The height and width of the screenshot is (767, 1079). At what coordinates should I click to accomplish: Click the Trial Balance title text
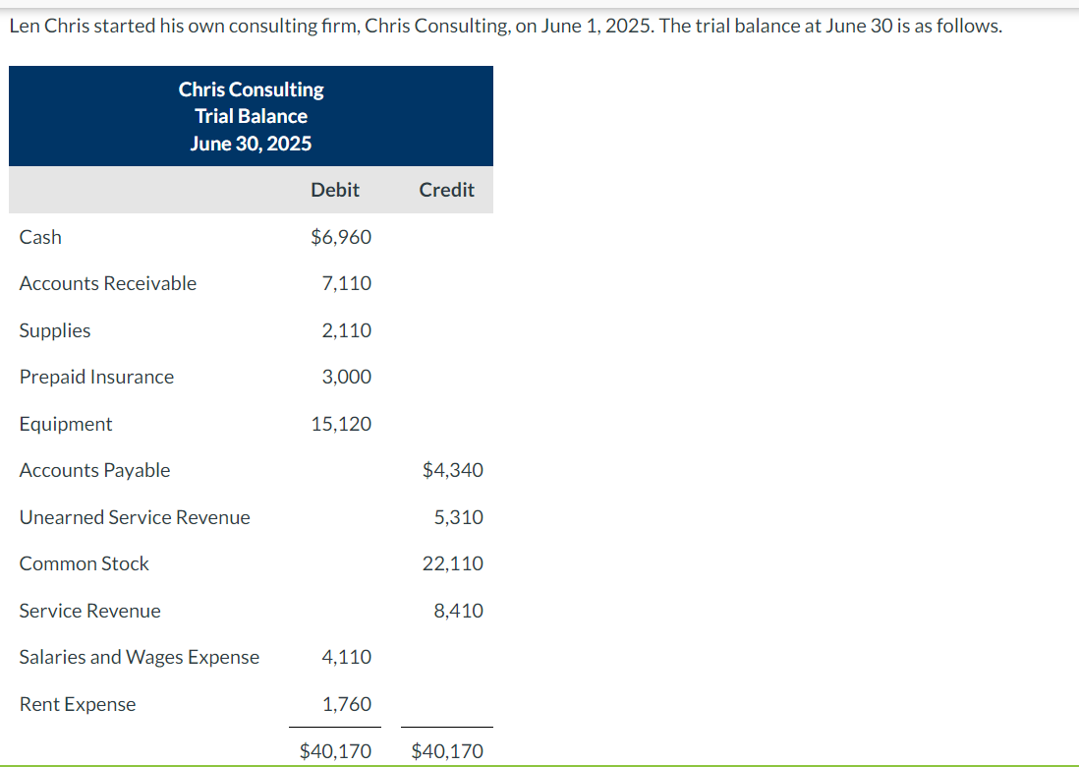click(x=251, y=115)
